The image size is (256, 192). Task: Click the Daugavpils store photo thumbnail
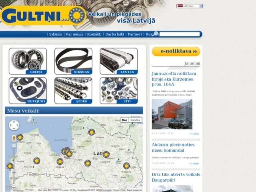[x=173, y=189]
